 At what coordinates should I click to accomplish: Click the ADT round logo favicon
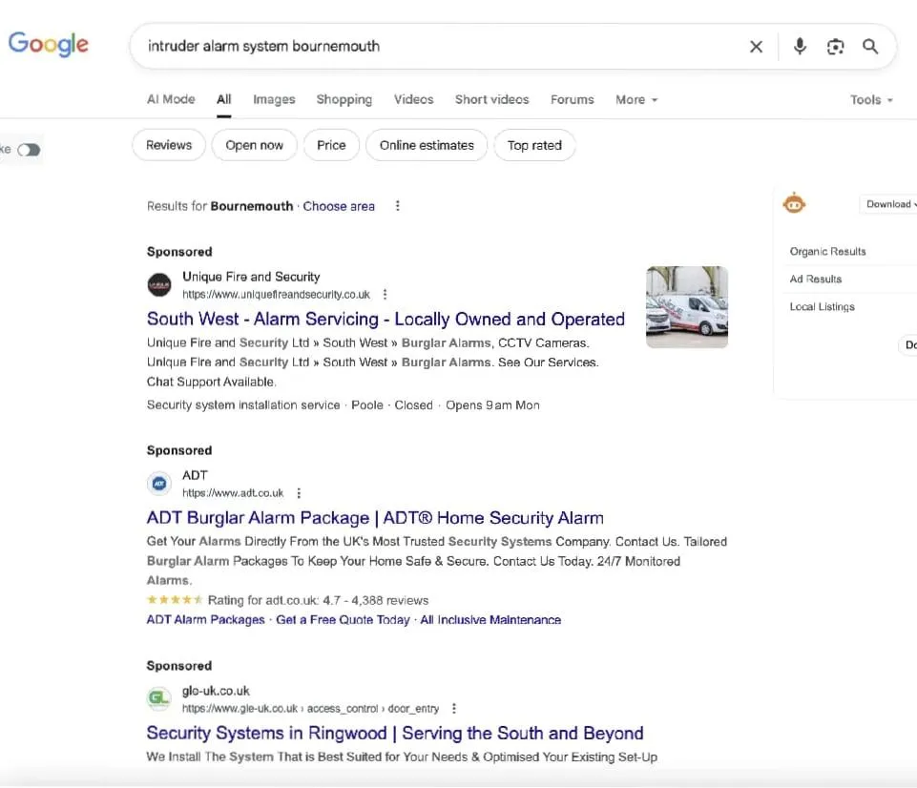click(x=159, y=484)
